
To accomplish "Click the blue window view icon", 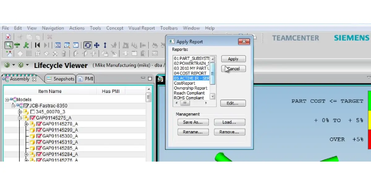I will click(x=76, y=45).
